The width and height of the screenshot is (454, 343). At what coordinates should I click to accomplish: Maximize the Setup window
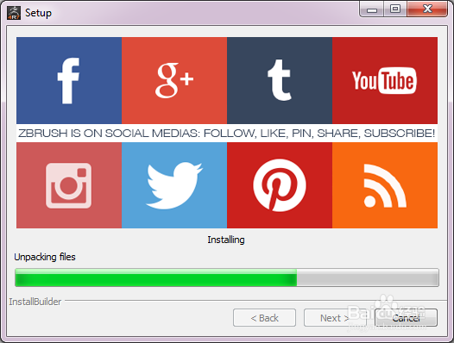pyautogui.click(x=395, y=9)
